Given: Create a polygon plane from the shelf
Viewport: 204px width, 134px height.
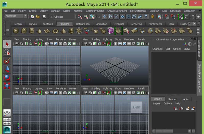Looking at the screenshot, I should click(47, 31).
